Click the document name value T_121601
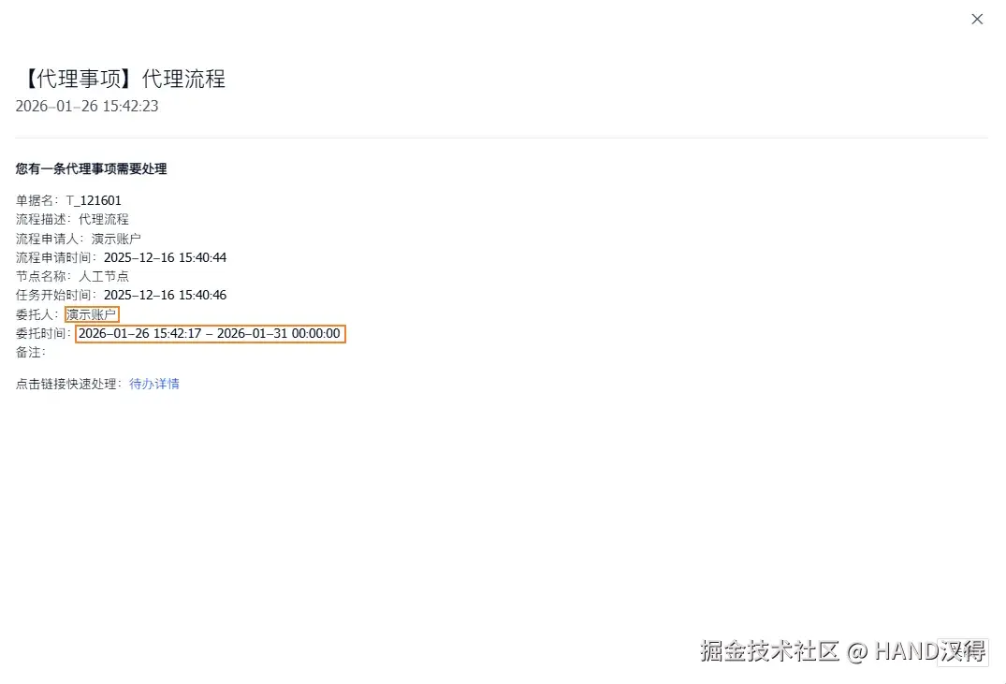1006x684 pixels. click(94, 200)
